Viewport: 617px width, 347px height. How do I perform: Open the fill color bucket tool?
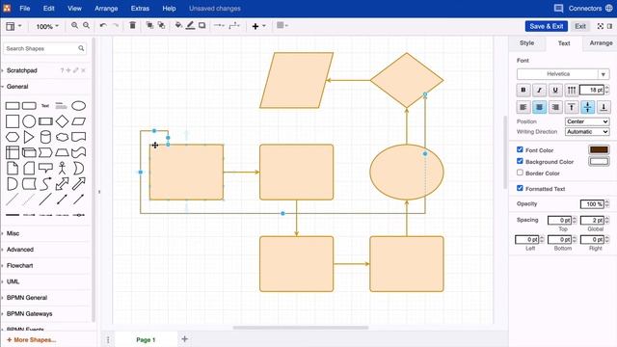coord(178,26)
